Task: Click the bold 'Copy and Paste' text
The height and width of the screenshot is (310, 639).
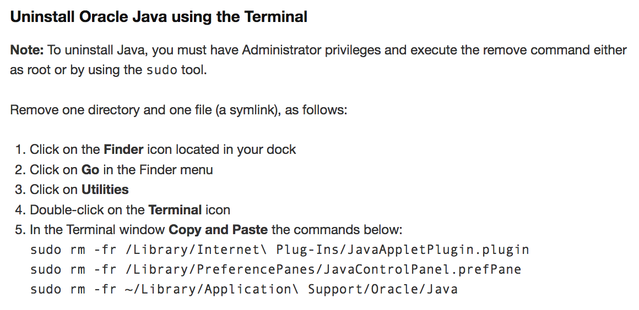Action: point(218,229)
